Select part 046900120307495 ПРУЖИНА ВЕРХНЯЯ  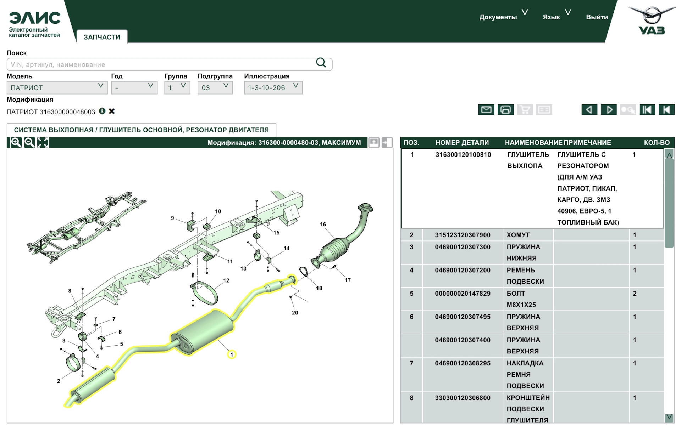click(x=532, y=322)
